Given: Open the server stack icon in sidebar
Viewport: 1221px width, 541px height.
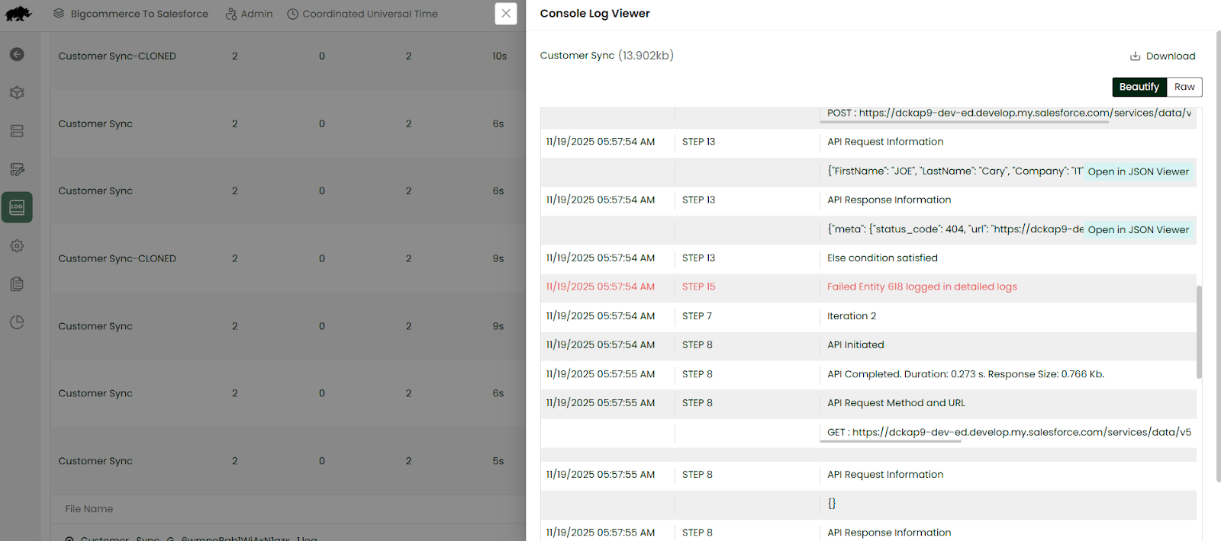Looking at the screenshot, I should pyautogui.click(x=17, y=131).
